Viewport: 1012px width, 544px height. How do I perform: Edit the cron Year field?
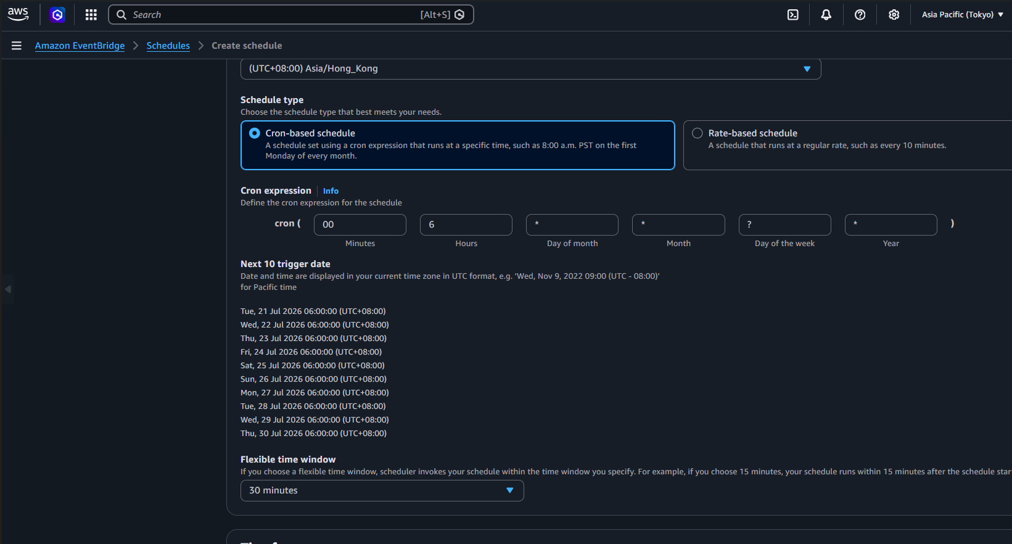[x=891, y=225]
